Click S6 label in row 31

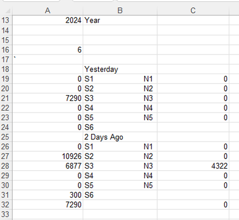(89, 195)
